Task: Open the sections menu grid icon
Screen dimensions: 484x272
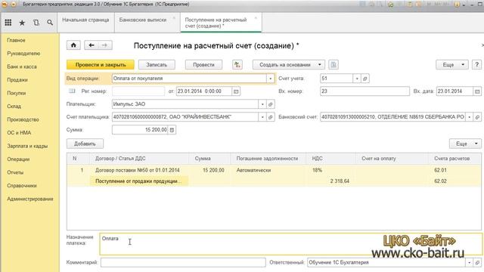Action: click(x=8, y=23)
